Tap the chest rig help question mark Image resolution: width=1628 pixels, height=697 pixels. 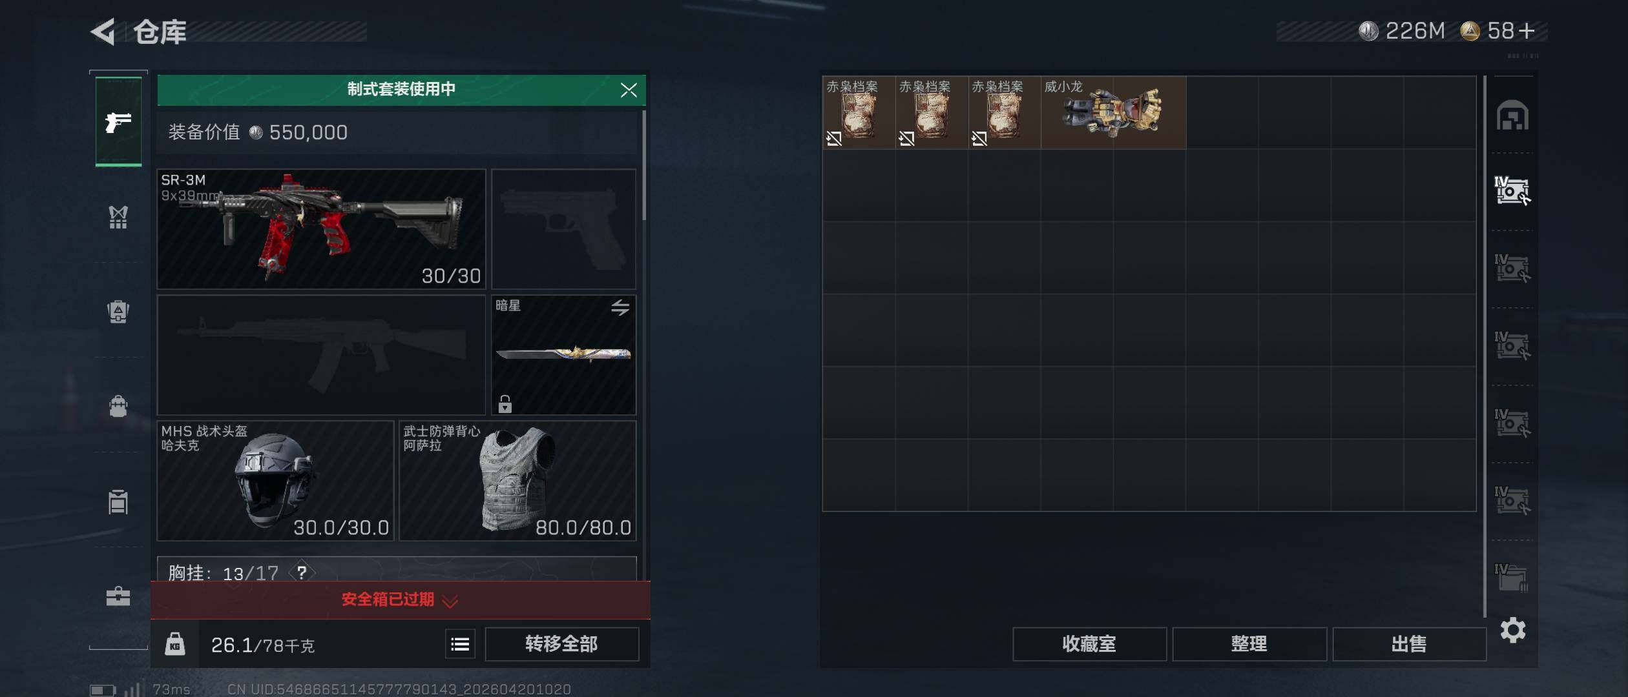click(302, 572)
